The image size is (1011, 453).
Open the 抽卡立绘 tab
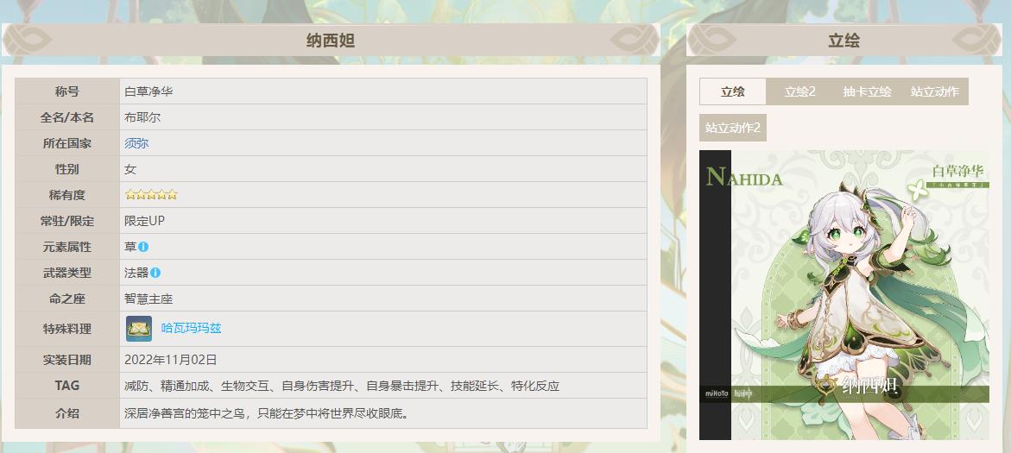(867, 91)
